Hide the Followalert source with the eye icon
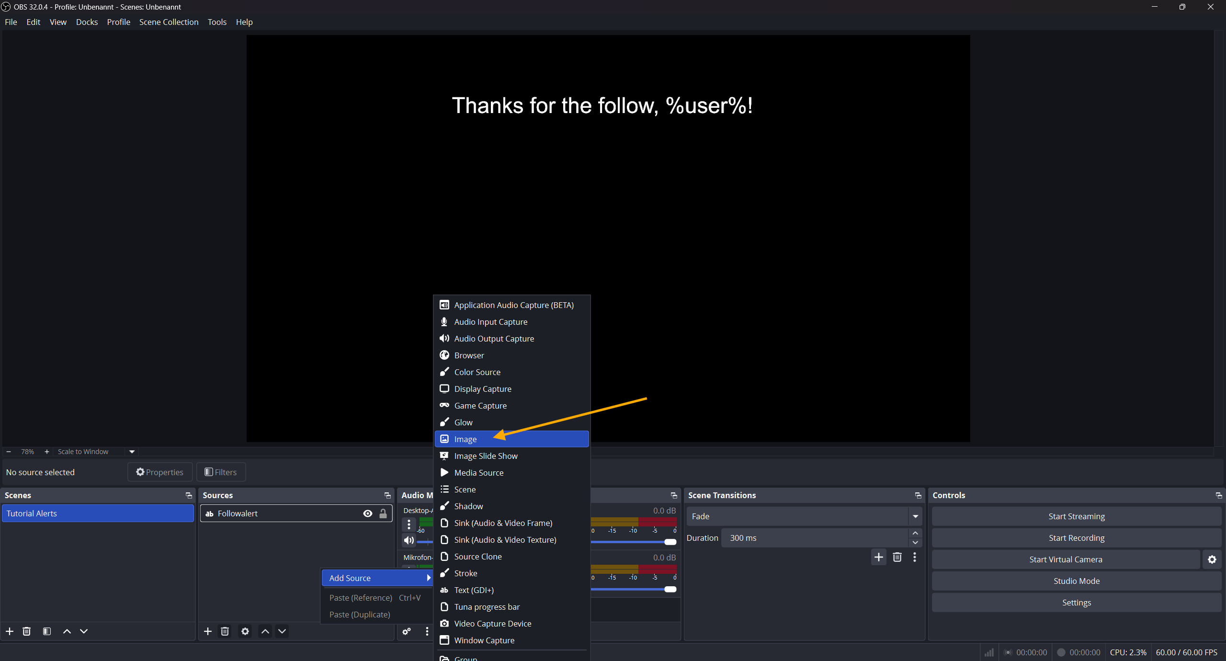Viewport: 1226px width, 661px height. click(x=368, y=513)
